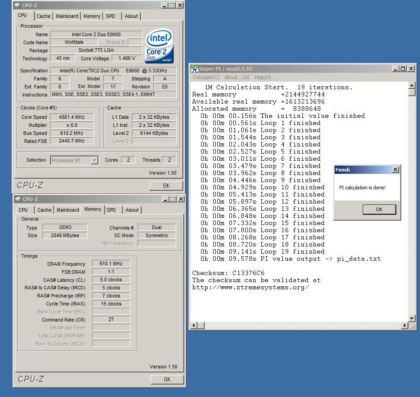Open the Calculate(C) menu in Super PI

tap(206, 77)
